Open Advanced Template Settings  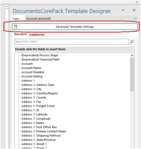coord(75,27)
